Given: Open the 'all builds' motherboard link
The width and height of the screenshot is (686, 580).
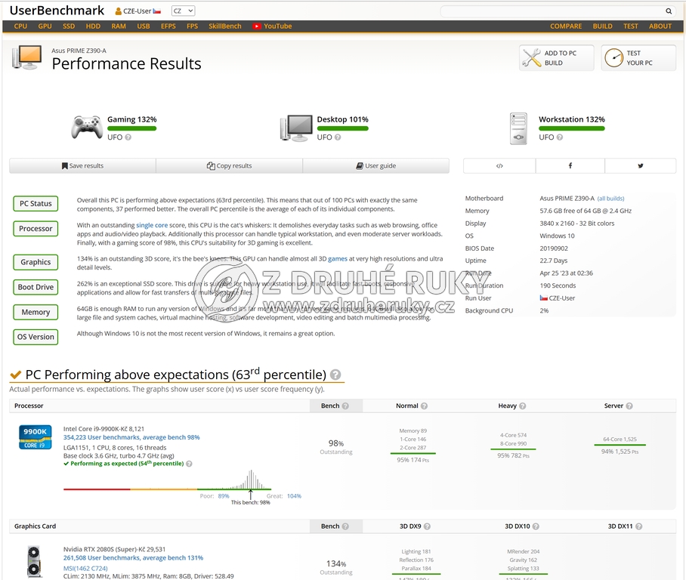Looking at the screenshot, I should click(x=610, y=199).
